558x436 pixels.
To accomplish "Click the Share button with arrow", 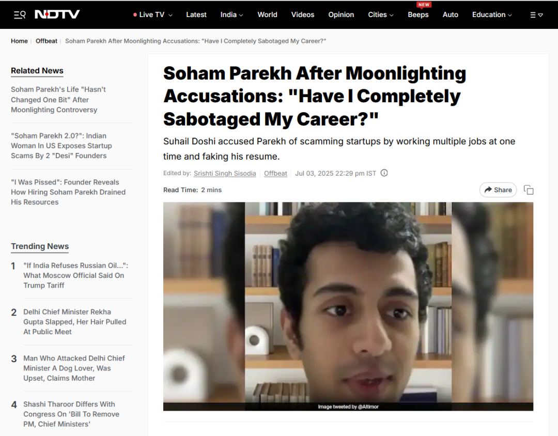I will pyautogui.click(x=498, y=190).
